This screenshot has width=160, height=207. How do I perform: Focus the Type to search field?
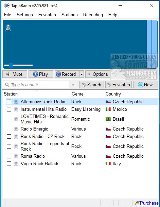click(x=36, y=85)
